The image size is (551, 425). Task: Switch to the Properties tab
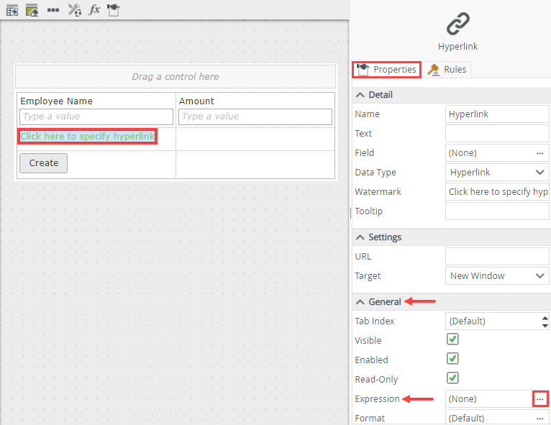pyautogui.click(x=386, y=70)
